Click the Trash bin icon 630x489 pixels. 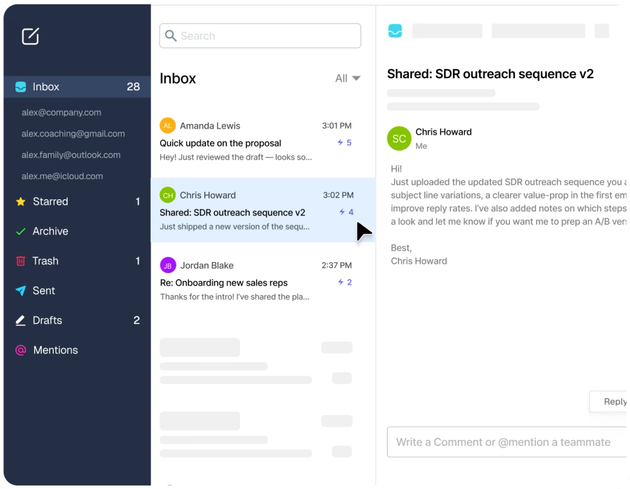(20, 261)
